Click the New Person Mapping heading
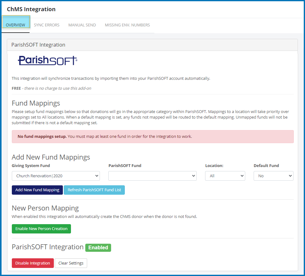This screenshot has height=276, width=305. (45, 208)
